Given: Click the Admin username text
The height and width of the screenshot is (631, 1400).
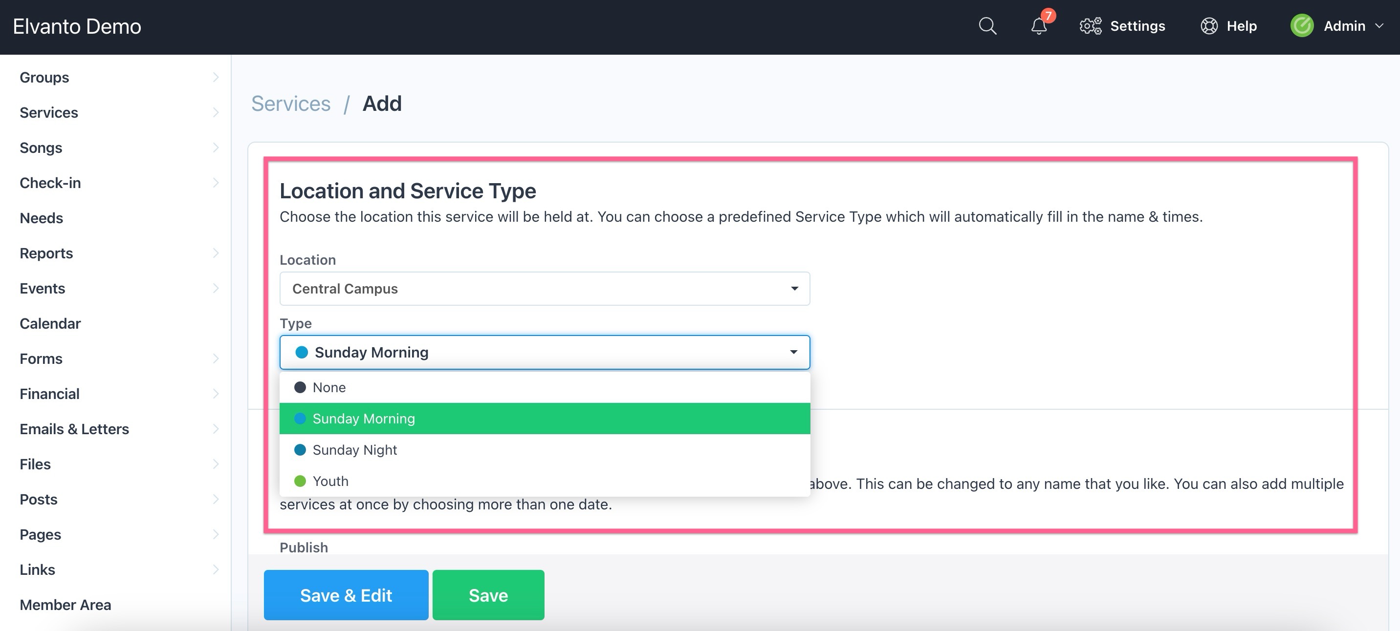Looking at the screenshot, I should (x=1345, y=26).
